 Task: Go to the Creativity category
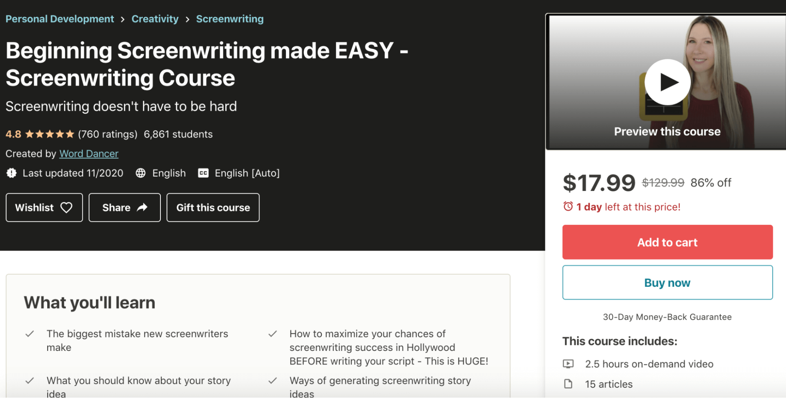tap(155, 19)
